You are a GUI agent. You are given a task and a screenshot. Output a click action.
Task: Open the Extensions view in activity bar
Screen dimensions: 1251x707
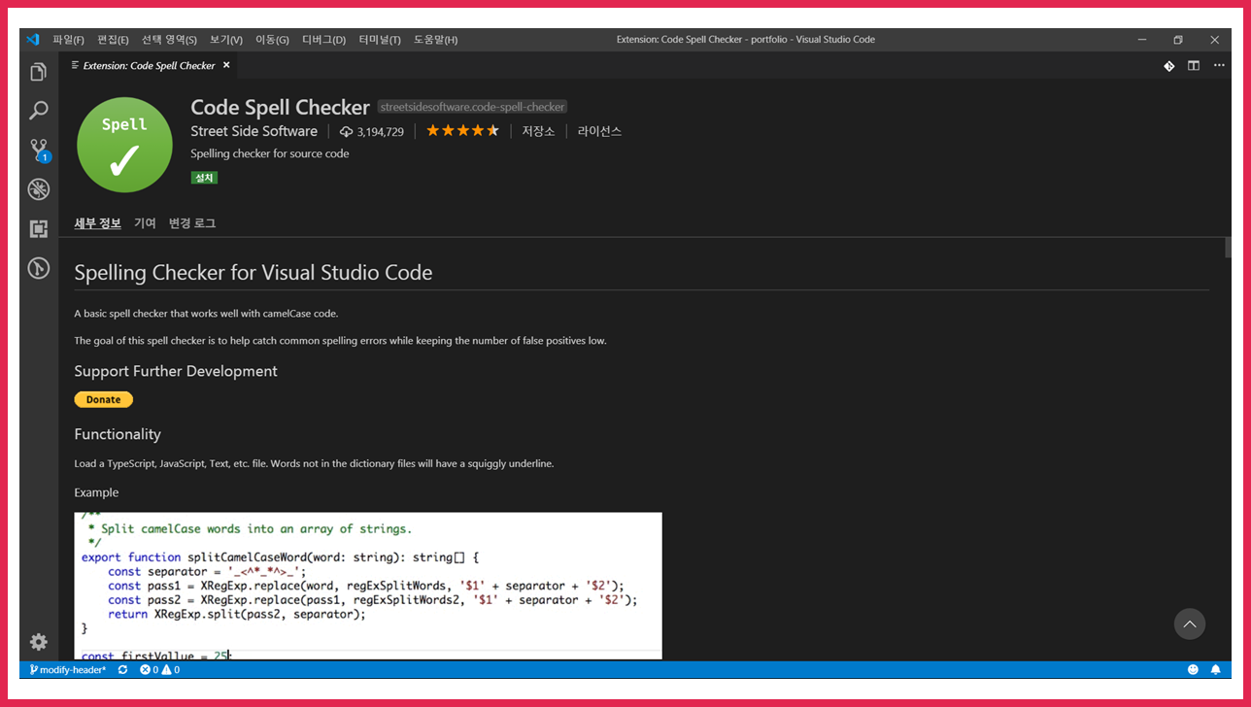39,229
